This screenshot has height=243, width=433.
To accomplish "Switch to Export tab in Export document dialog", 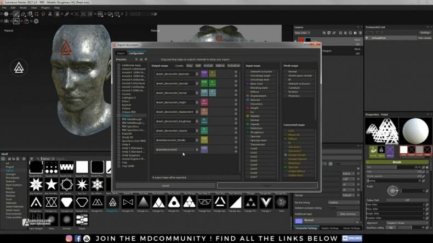I will [x=121, y=53].
